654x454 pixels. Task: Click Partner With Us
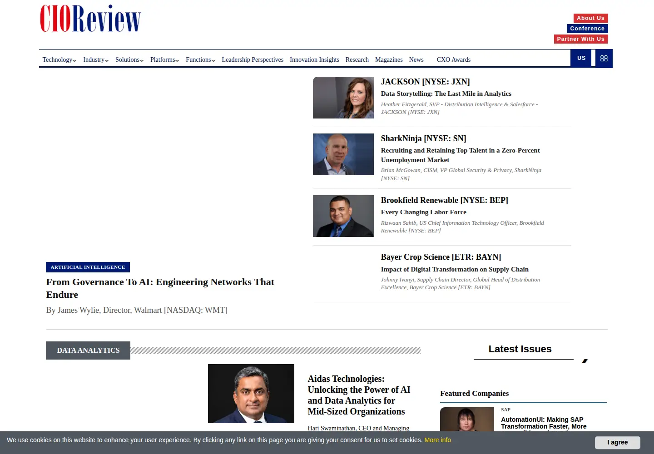pos(581,39)
